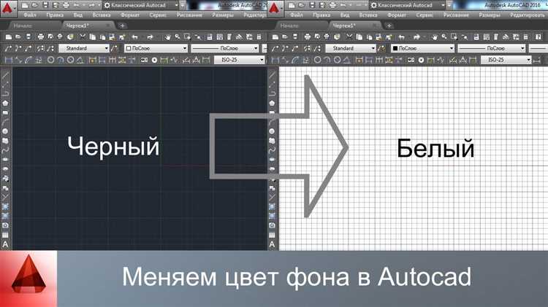Click Linear dimension icon in white-canvas dimension toolbar
The width and height of the screenshot is (548, 307).
(275, 60)
